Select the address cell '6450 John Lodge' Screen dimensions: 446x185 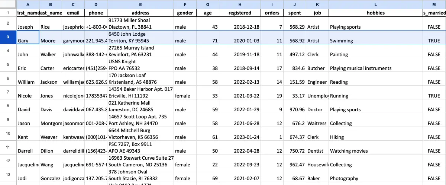click(x=140, y=37)
